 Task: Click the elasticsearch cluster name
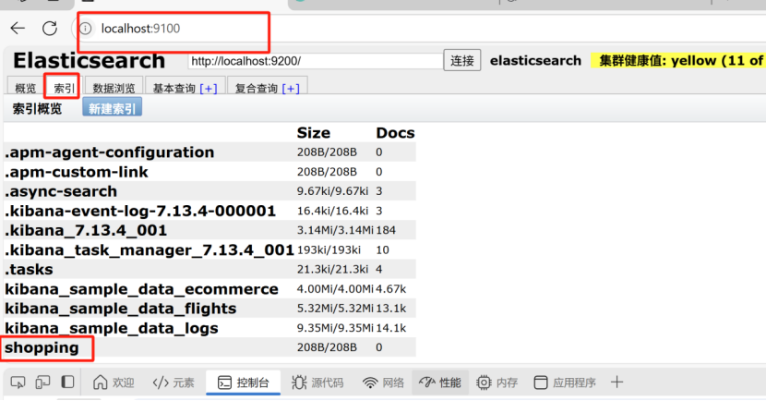(535, 61)
